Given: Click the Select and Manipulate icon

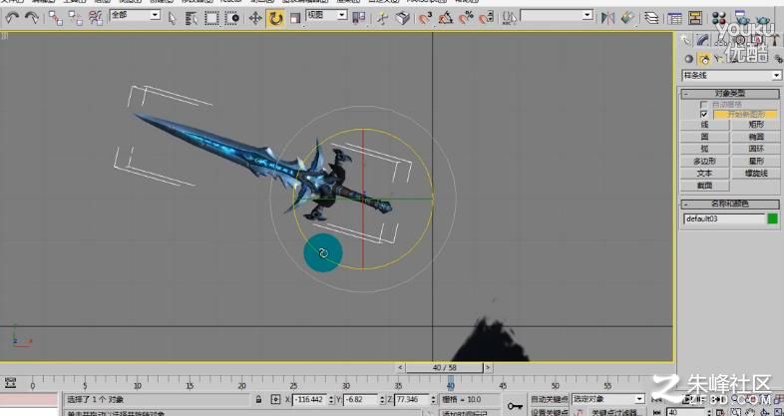Looking at the screenshot, I should coord(382,19).
